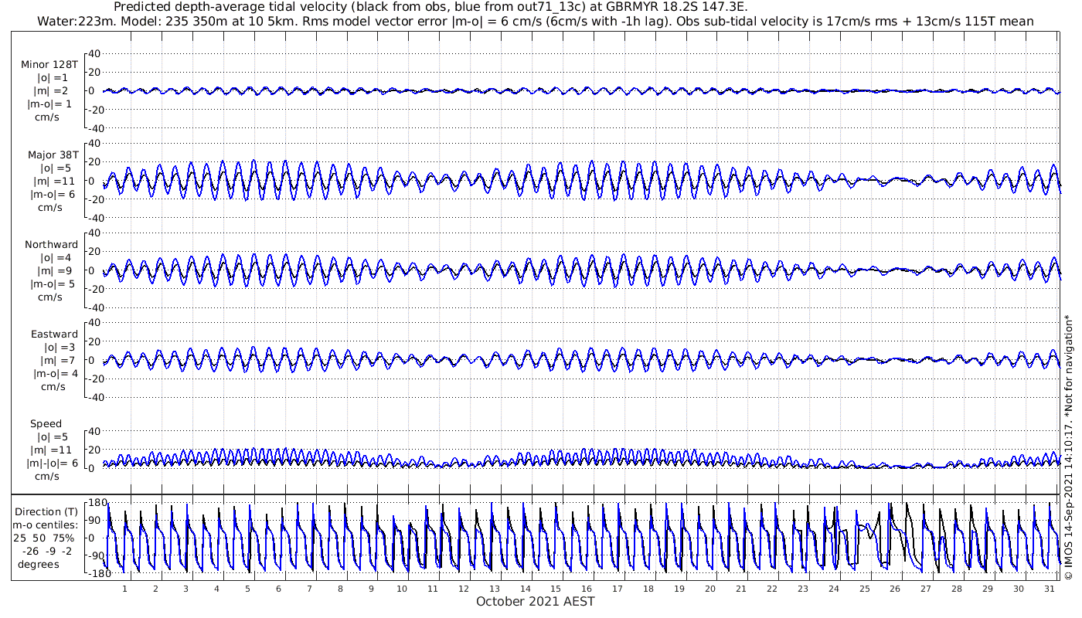Click day '15' on the date axis
This screenshot has width=1082, height=618.
[556, 588]
